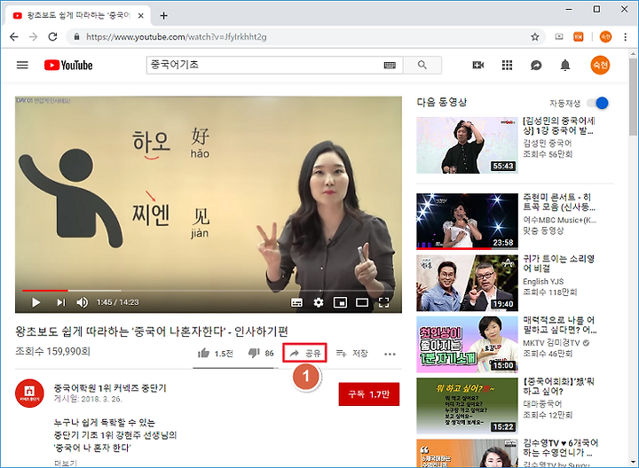Switch to theater mode
The image size is (639, 468).
coord(362,302)
